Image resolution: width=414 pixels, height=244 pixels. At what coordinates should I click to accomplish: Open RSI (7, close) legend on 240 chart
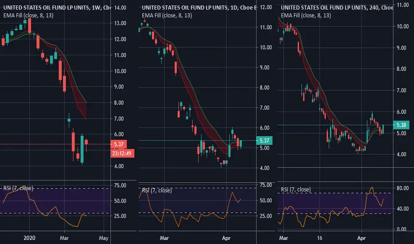[296, 189]
